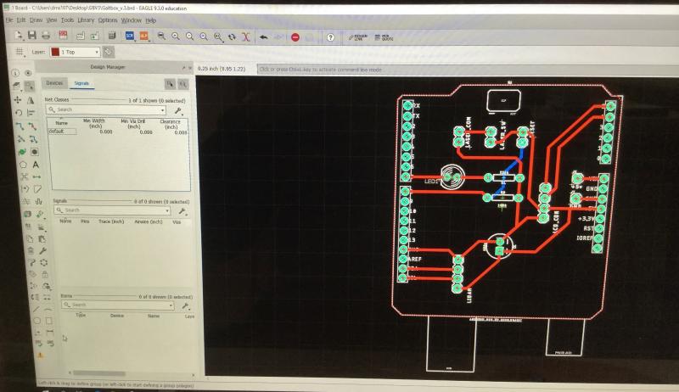
Task: Click the Print icon in toolbar
Action: (46, 36)
